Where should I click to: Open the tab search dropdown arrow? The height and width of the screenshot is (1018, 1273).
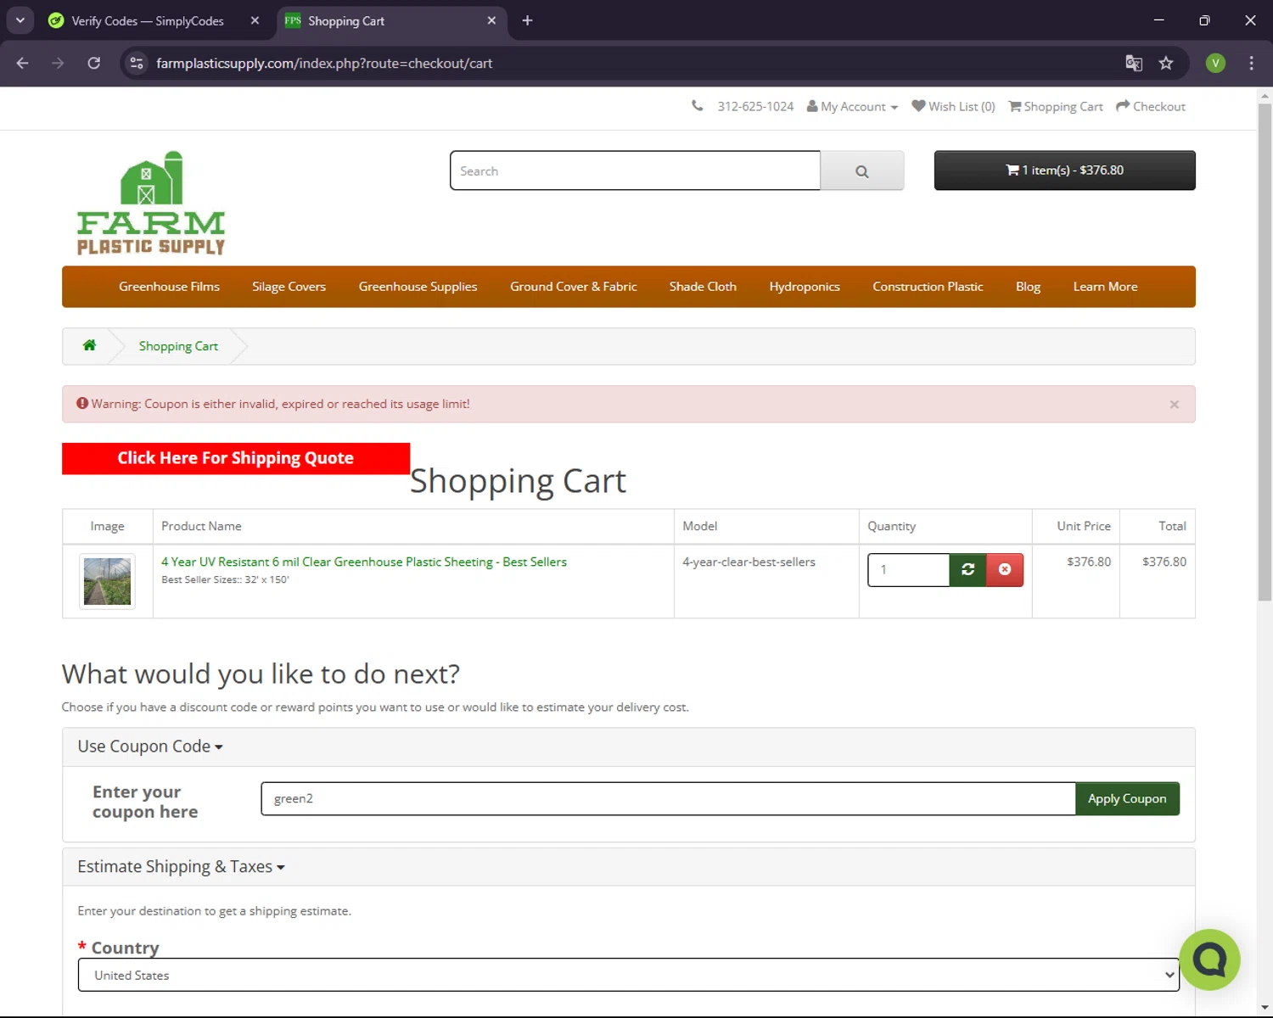20,20
